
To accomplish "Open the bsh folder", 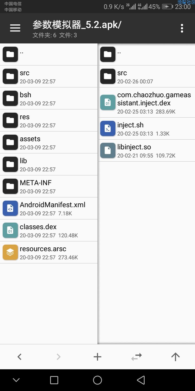I will [49, 98].
